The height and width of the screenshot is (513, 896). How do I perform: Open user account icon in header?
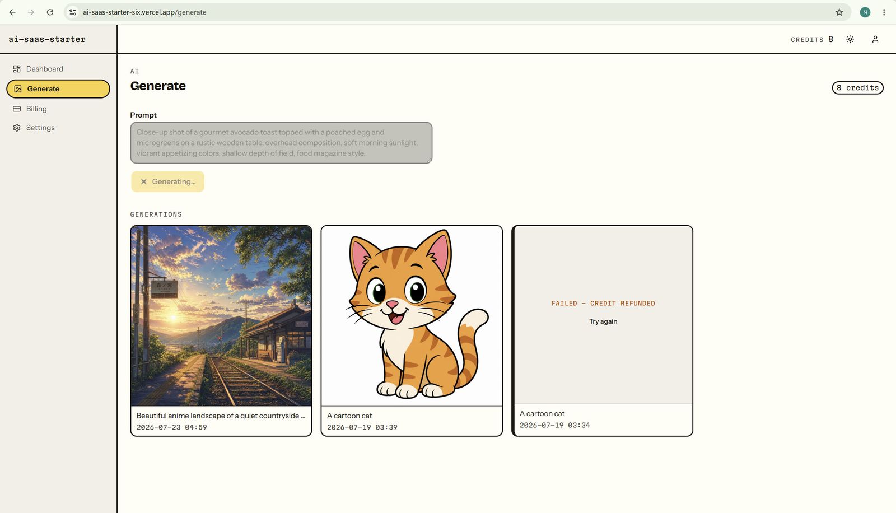(x=875, y=39)
